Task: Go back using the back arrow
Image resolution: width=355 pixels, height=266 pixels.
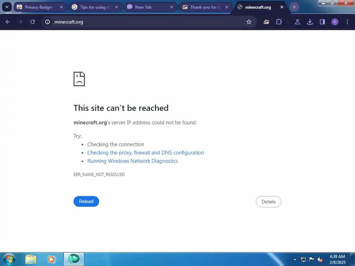Action: [x=8, y=22]
